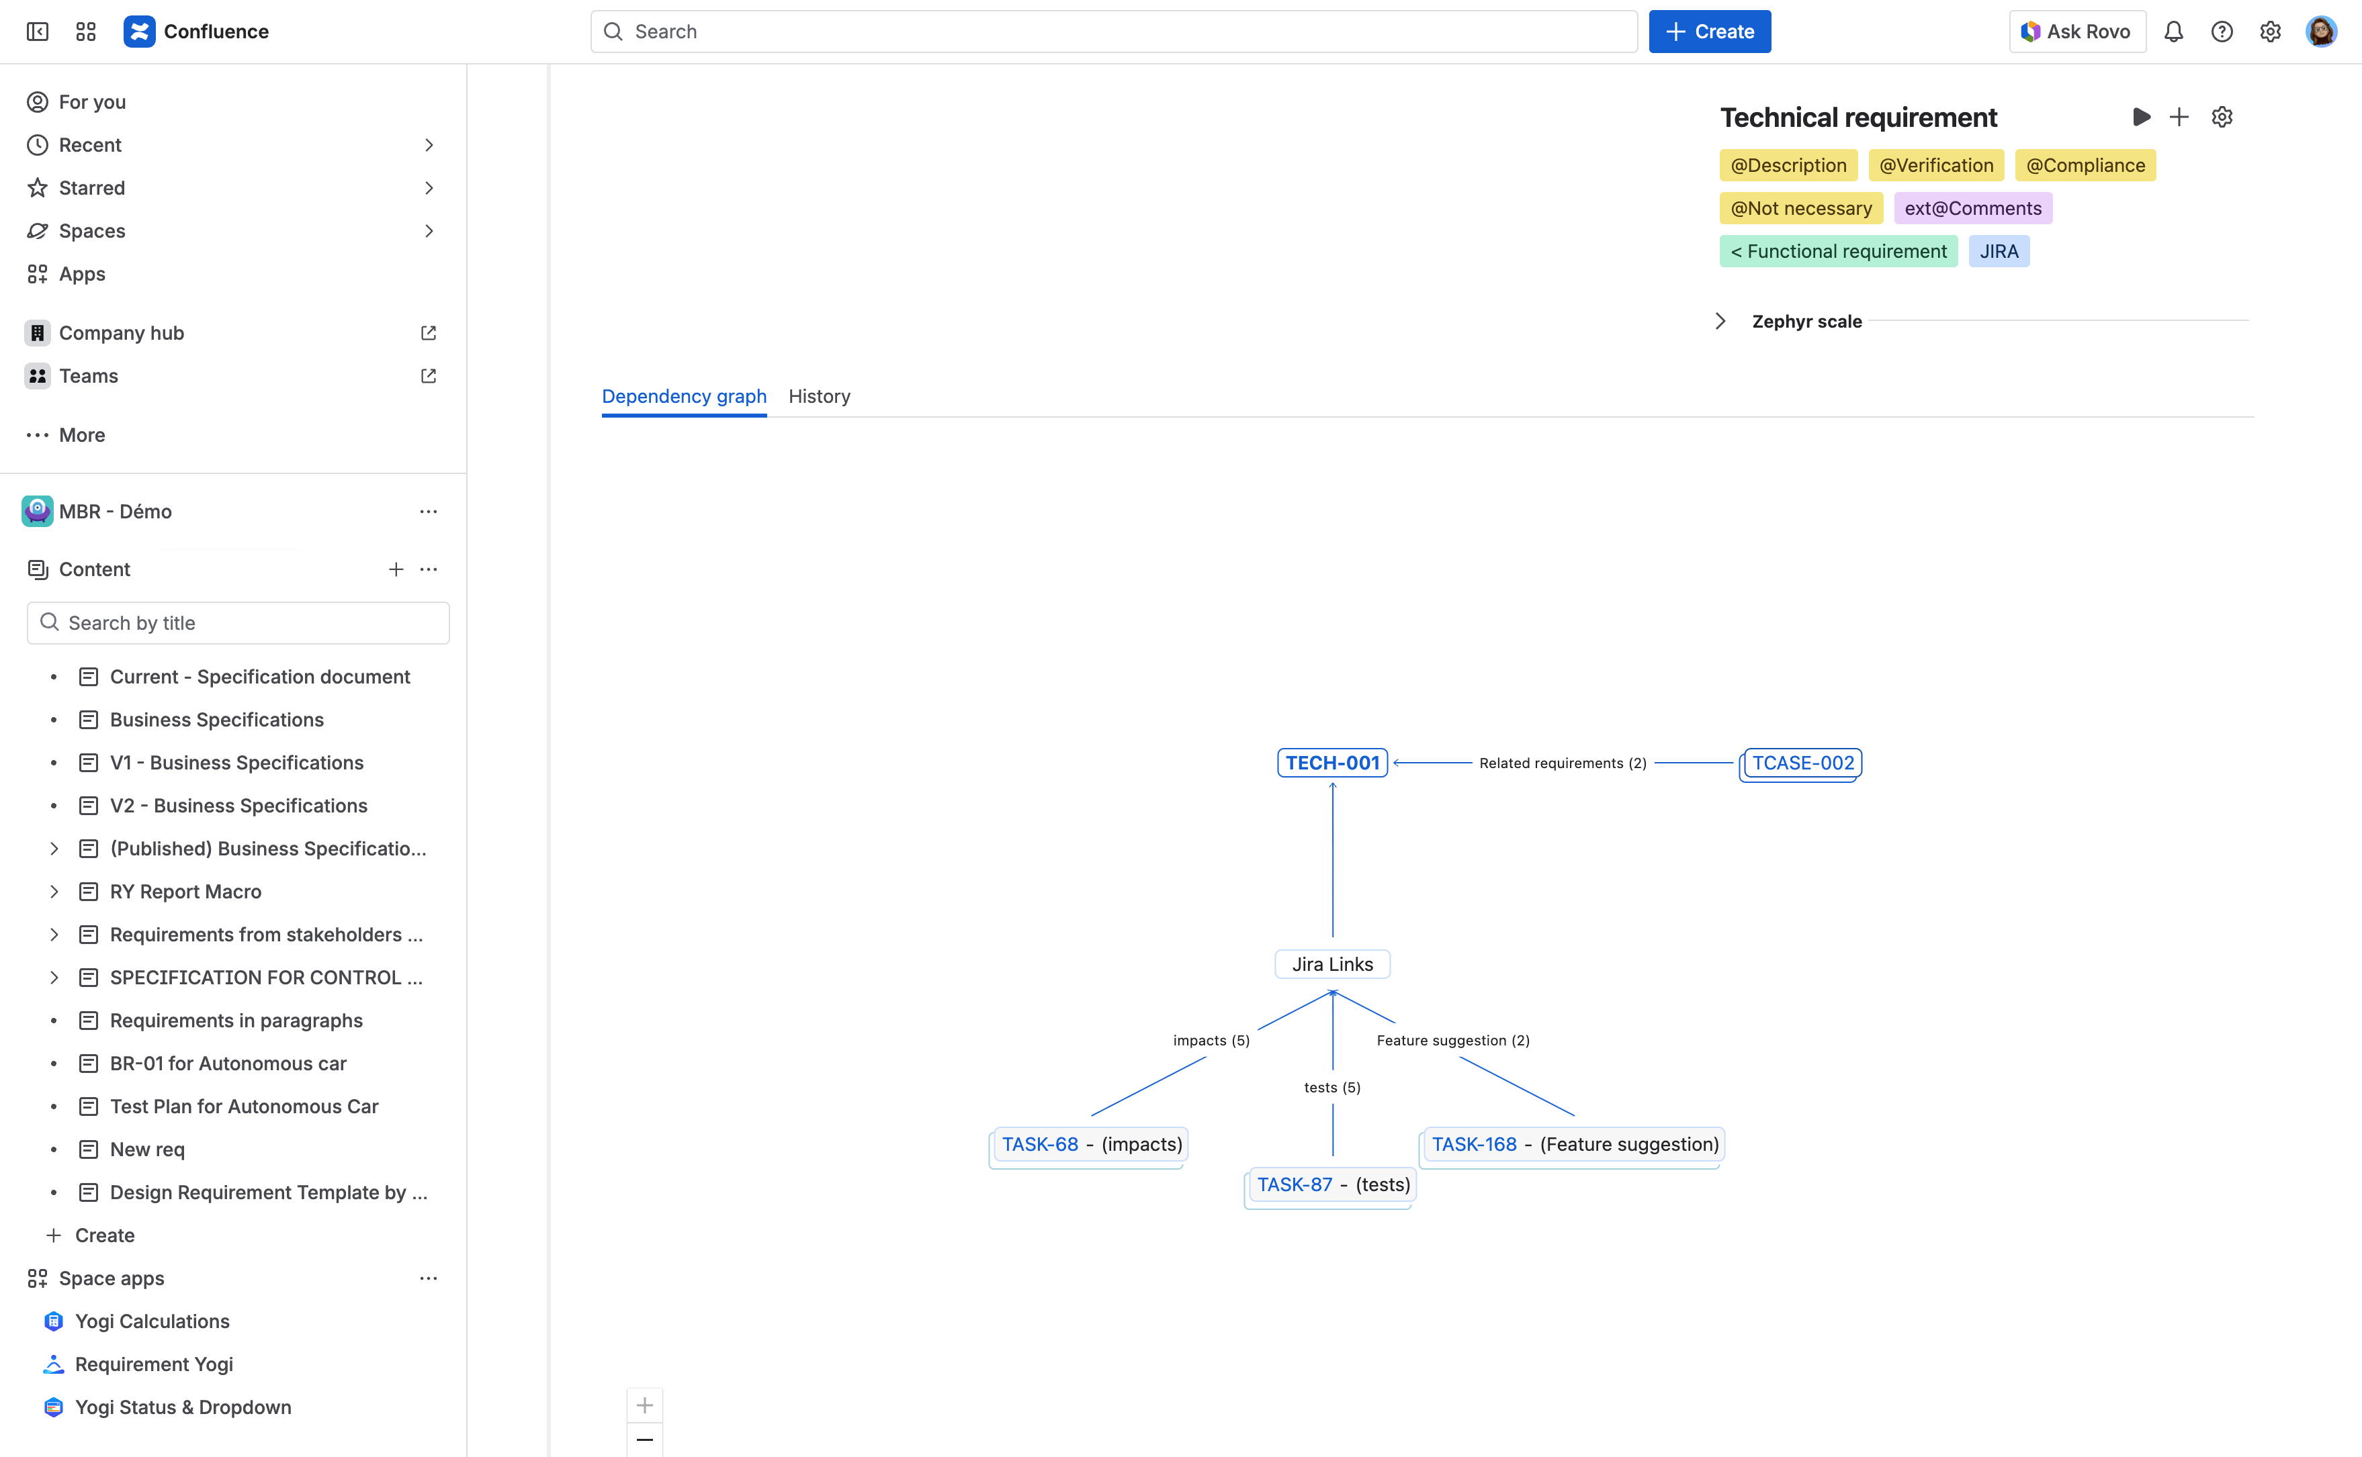Open Confluence settings gear

click(2271, 31)
